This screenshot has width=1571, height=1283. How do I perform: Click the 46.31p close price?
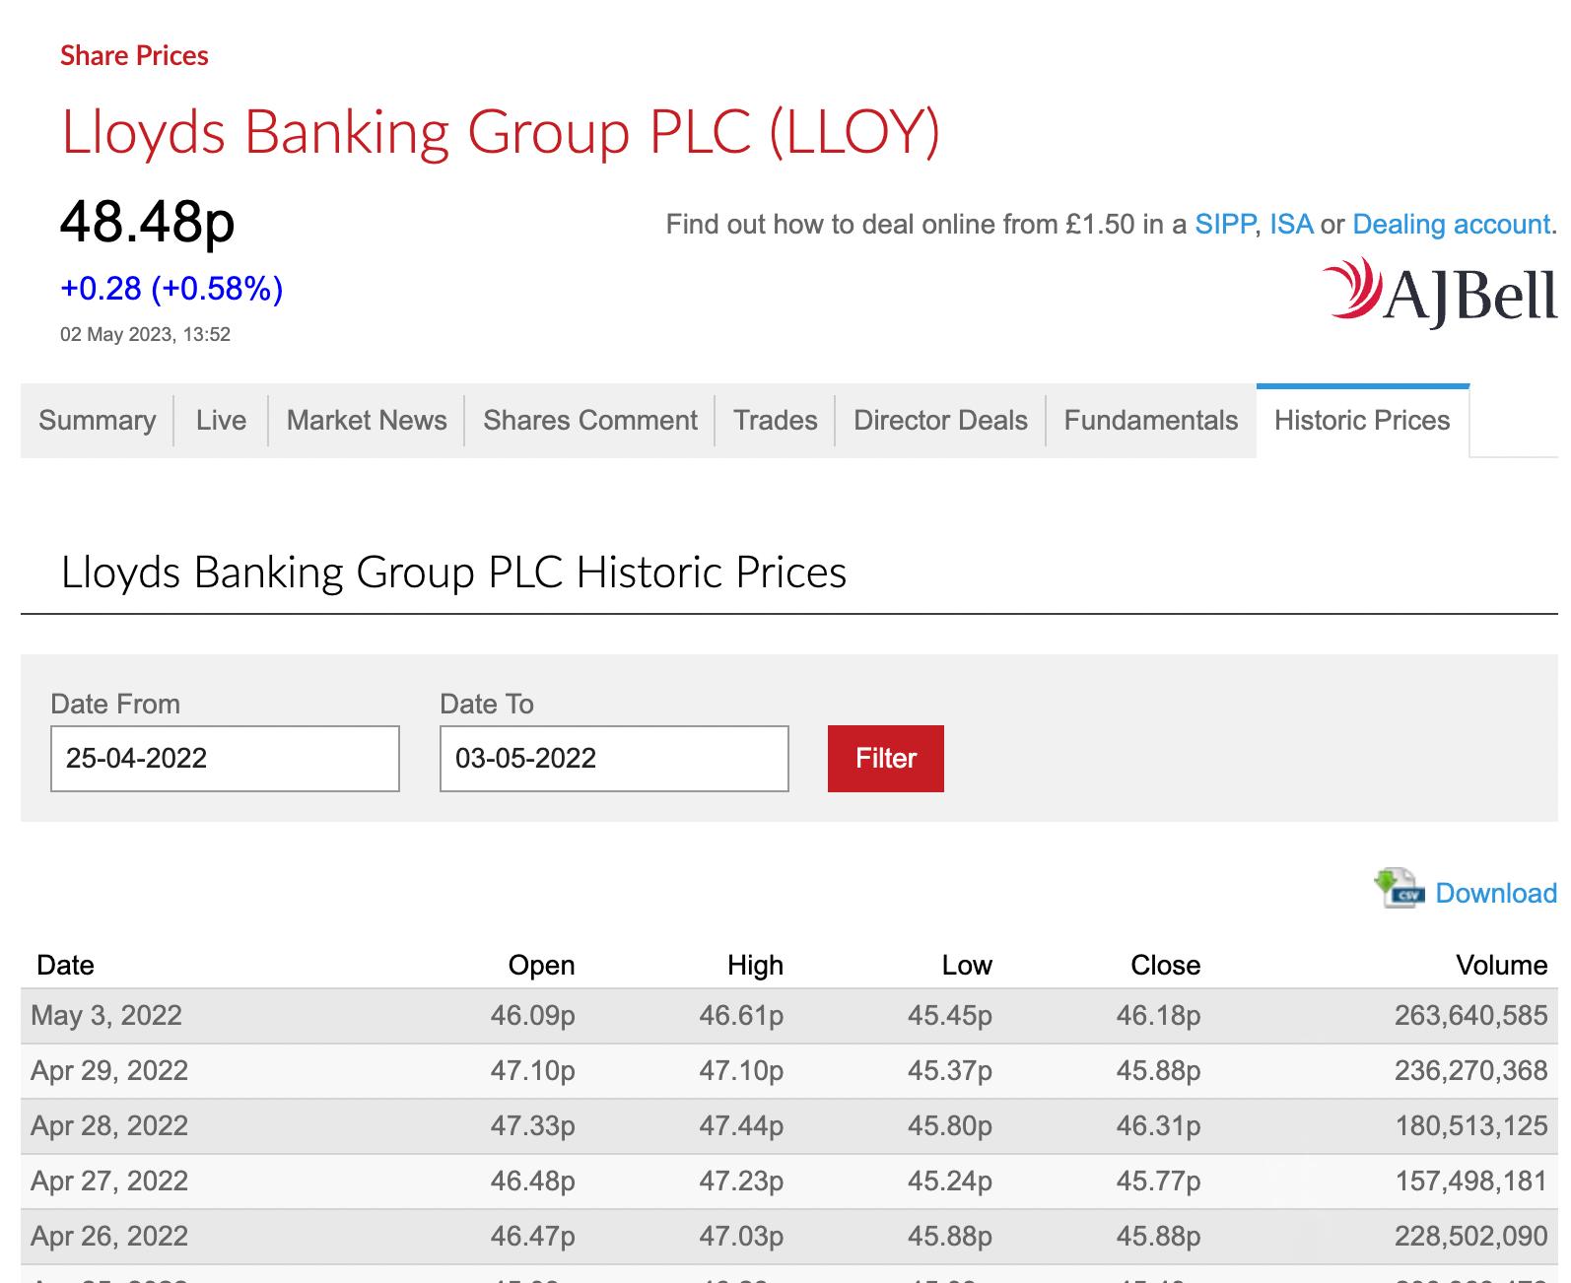[1158, 1126]
